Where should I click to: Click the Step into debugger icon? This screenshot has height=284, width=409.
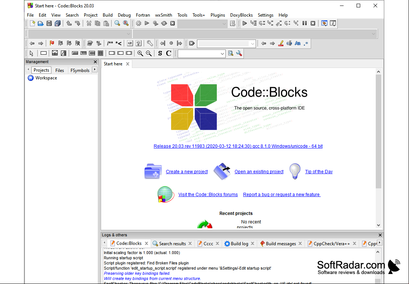(270, 24)
